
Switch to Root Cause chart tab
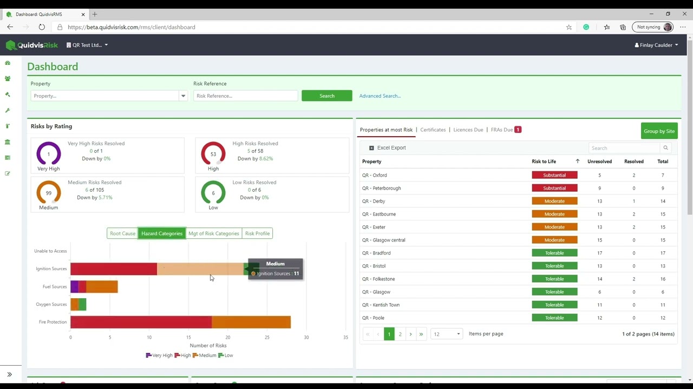pyautogui.click(x=122, y=233)
